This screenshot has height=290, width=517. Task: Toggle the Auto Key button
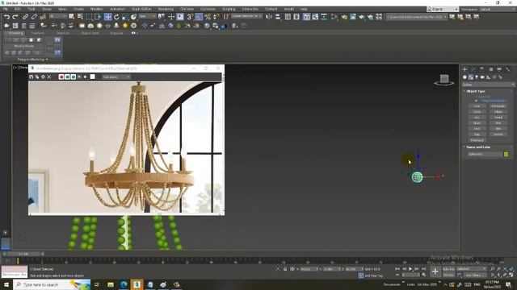(448, 269)
